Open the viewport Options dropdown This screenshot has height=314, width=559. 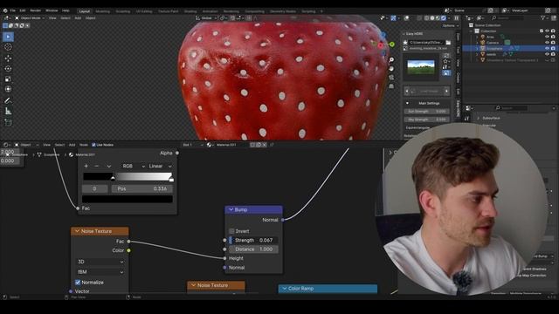point(451,25)
